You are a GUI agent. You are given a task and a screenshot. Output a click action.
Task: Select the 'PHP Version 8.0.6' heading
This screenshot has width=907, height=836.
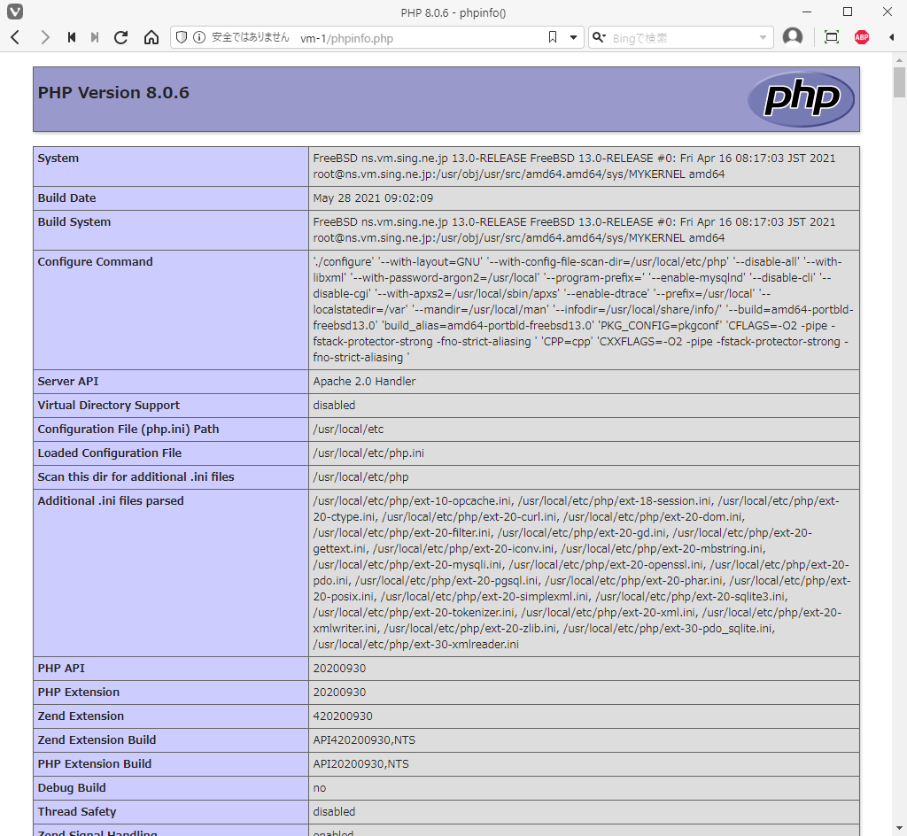coord(113,92)
